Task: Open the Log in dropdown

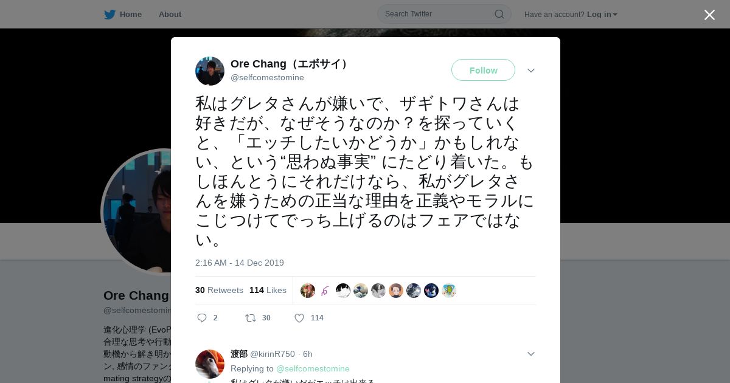Action: tap(602, 15)
